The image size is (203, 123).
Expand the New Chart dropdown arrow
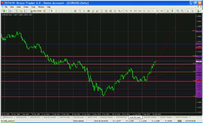coord(6,11)
